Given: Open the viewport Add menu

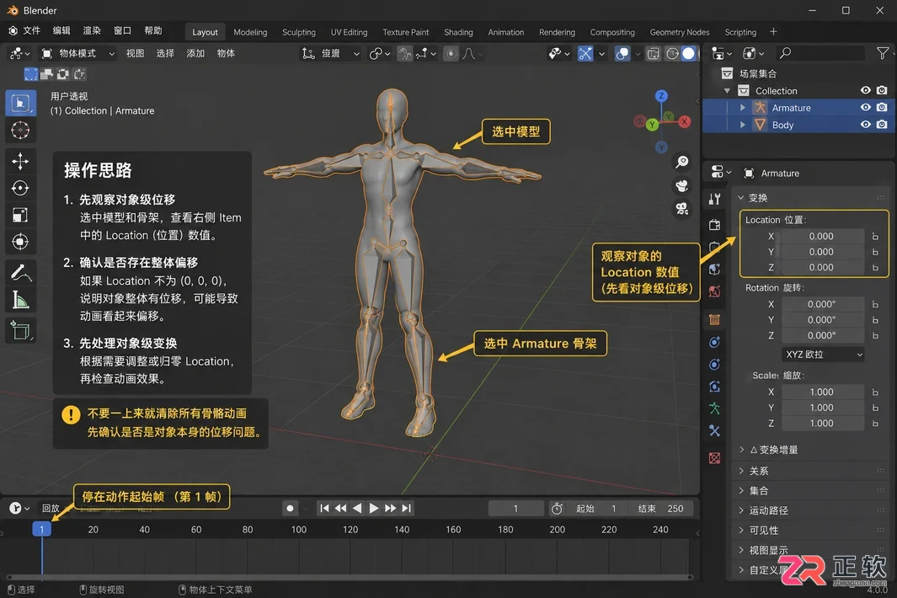Looking at the screenshot, I should click(x=195, y=53).
